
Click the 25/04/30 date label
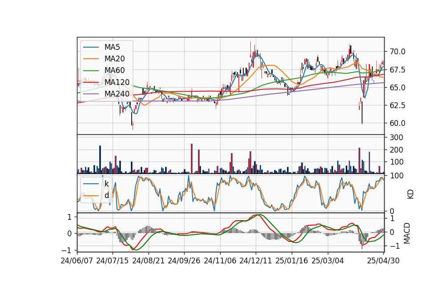[383, 261]
